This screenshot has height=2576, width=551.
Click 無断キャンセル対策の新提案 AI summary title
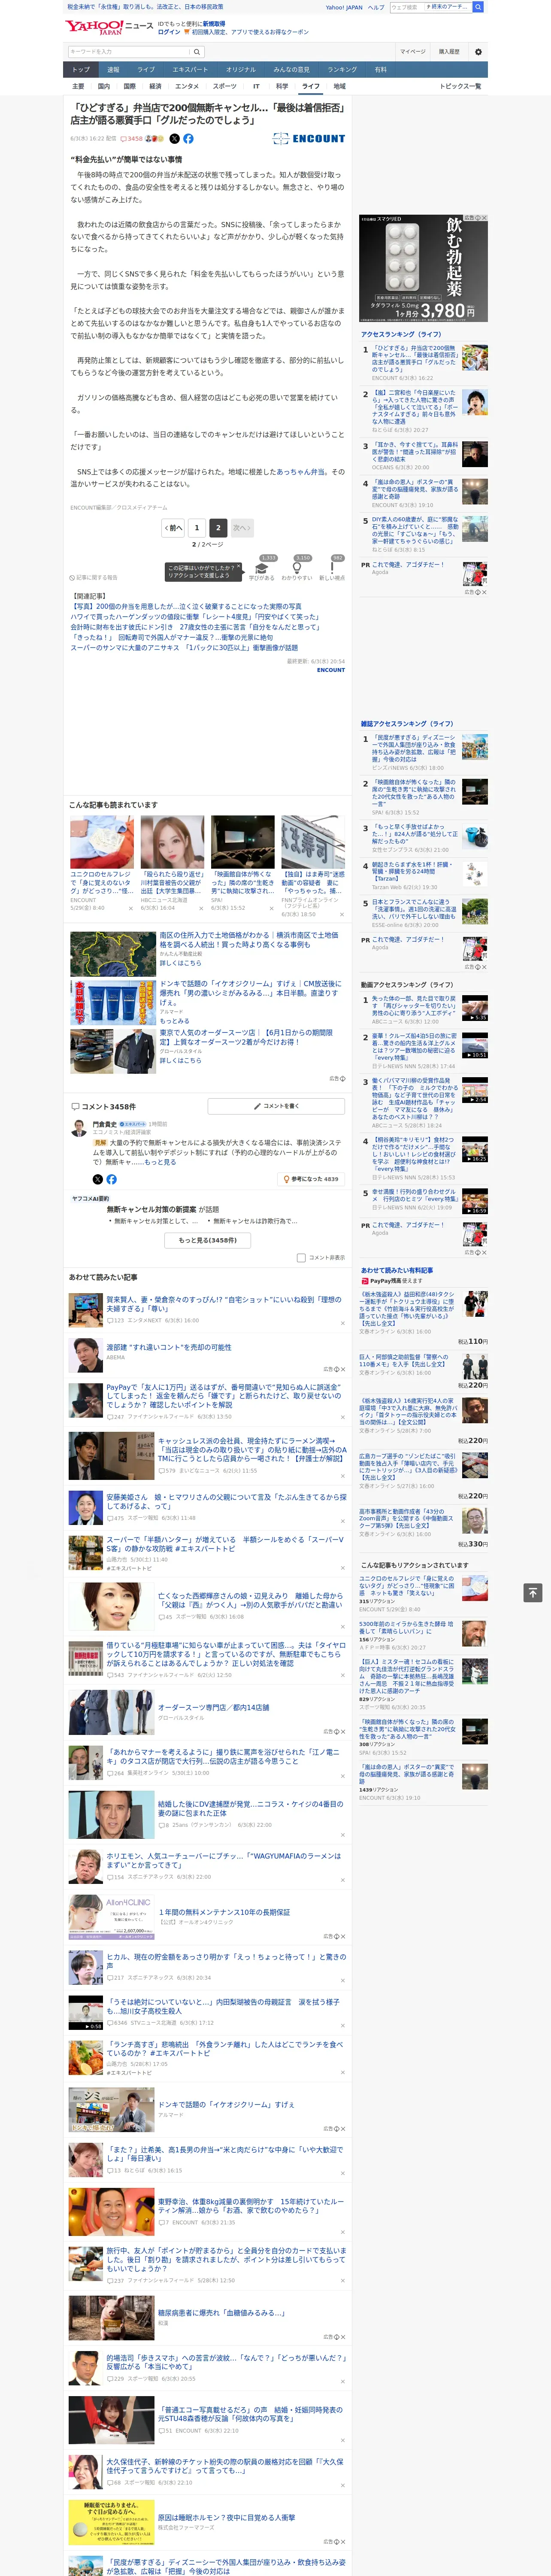pos(152,1209)
